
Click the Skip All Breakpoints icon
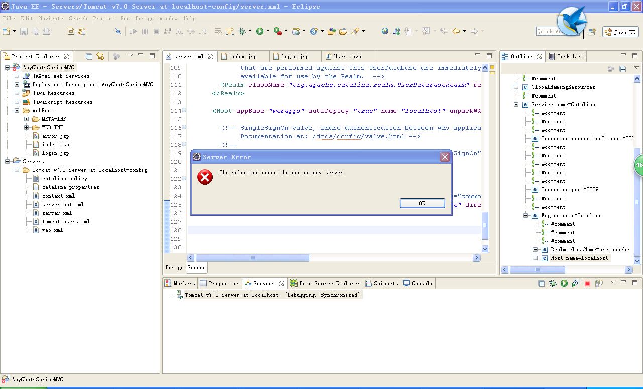118,31
